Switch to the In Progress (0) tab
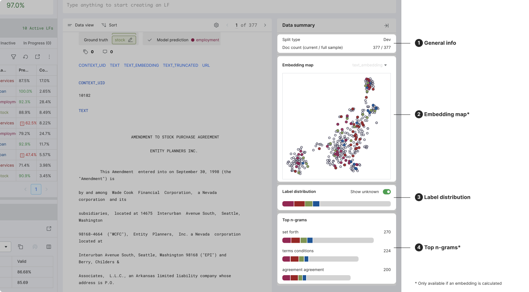This screenshot has width=529, height=292. [37, 43]
